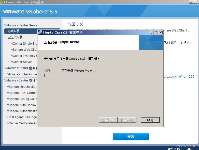Maximize the Simple Install dialog
Image resolution: width=199 pixels, height=150 pixels.
(156, 32)
